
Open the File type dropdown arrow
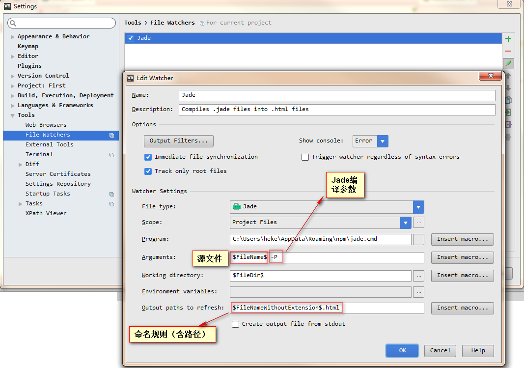tap(418, 207)
